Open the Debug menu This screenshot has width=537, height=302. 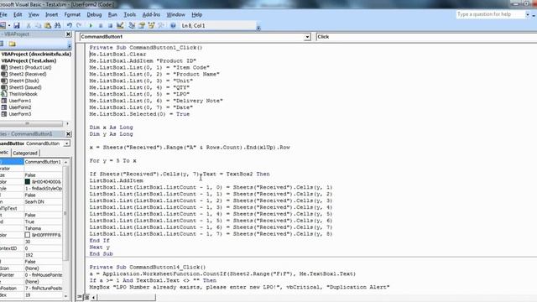click(94, 15)
